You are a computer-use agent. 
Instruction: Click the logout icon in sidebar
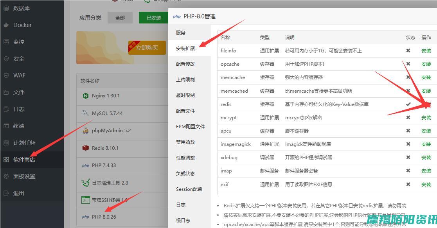click(x=6, y=193)
